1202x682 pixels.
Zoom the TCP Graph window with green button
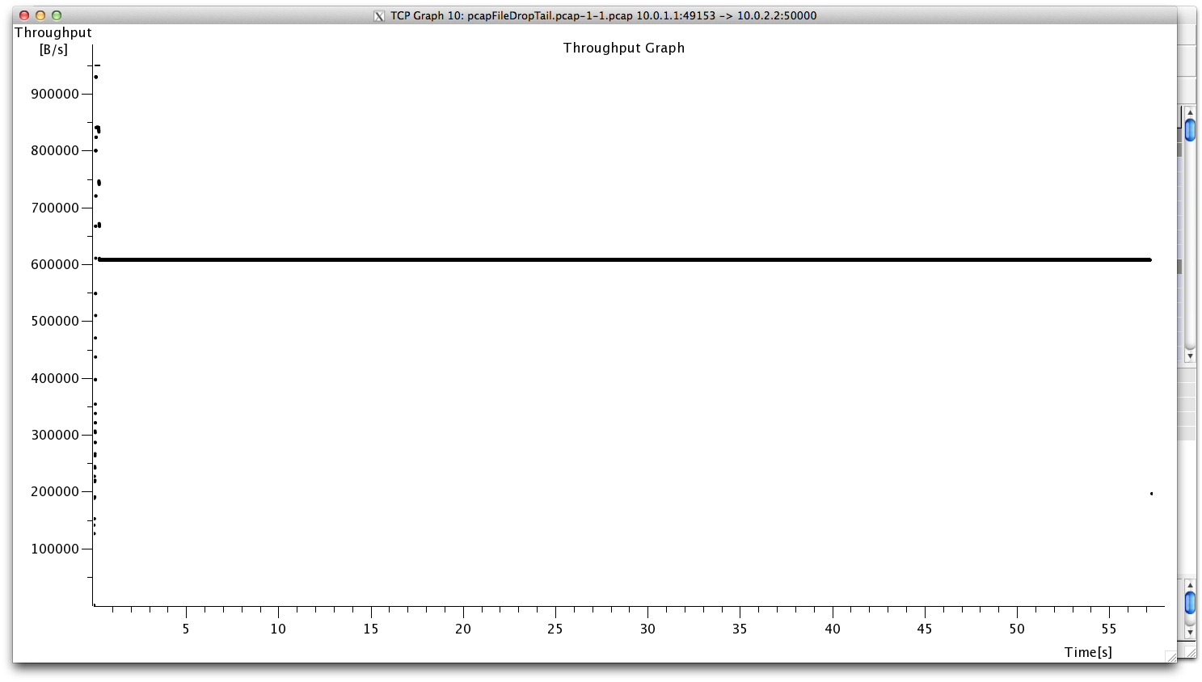coord(57,15)
